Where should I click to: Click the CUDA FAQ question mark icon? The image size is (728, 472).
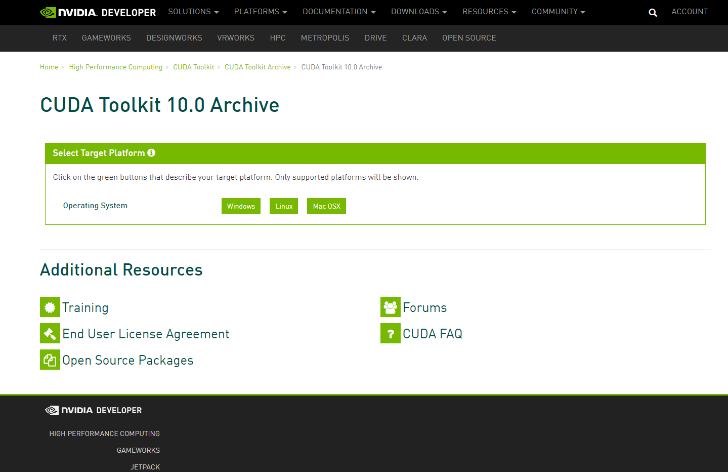coord(391,333)
